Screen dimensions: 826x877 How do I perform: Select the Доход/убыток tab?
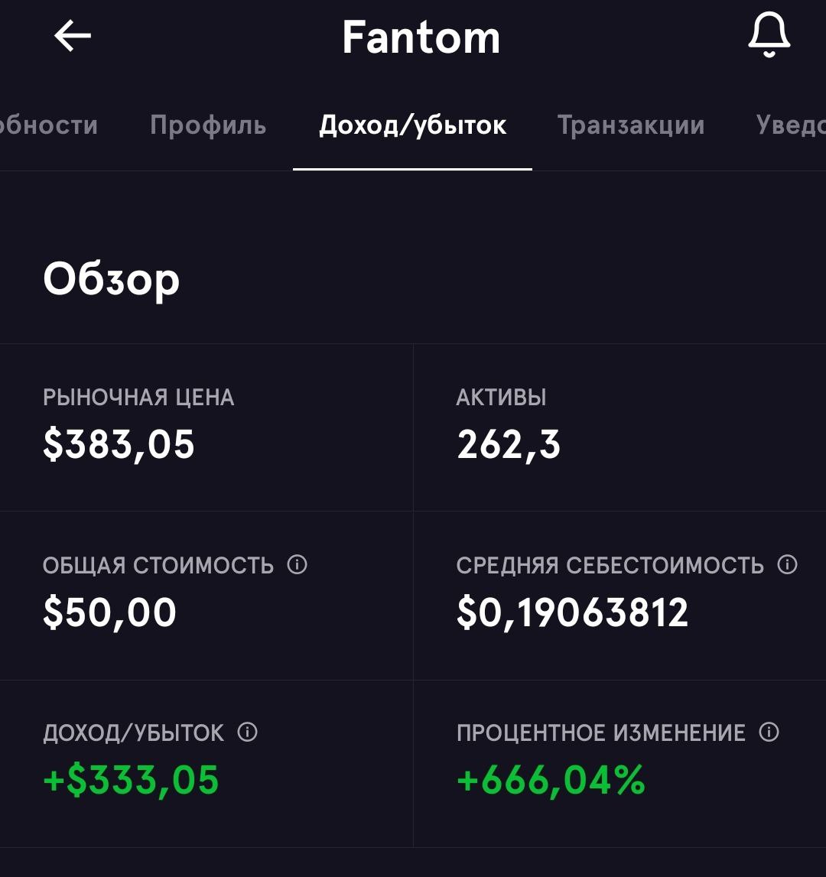[x=412, y=125]
